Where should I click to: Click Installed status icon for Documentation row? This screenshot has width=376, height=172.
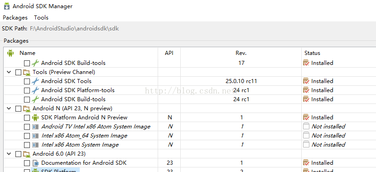(306, 163)
